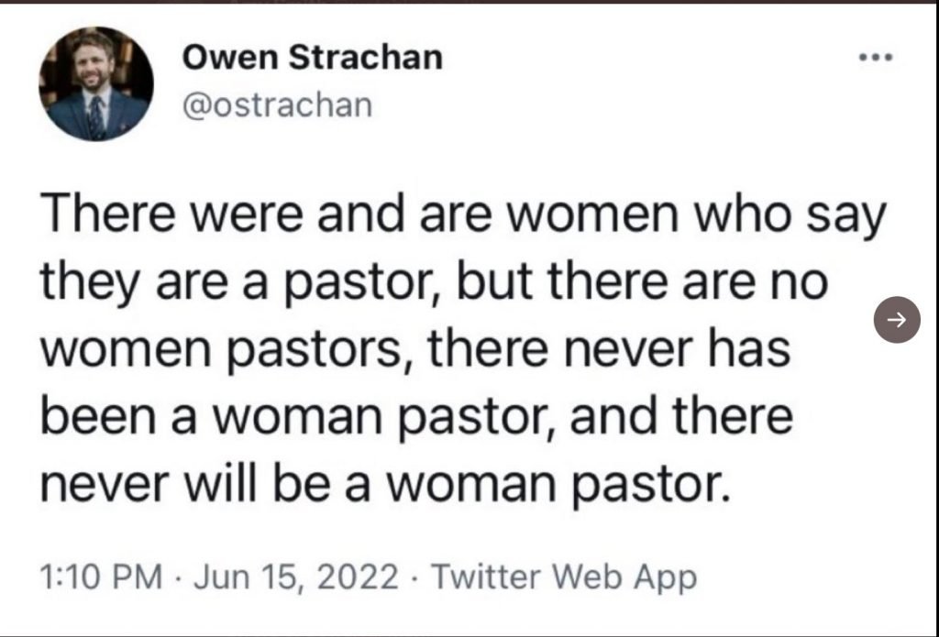Click the Owen Strachan display name
Viewport: 939px width, 637px height.
(313, 58)
